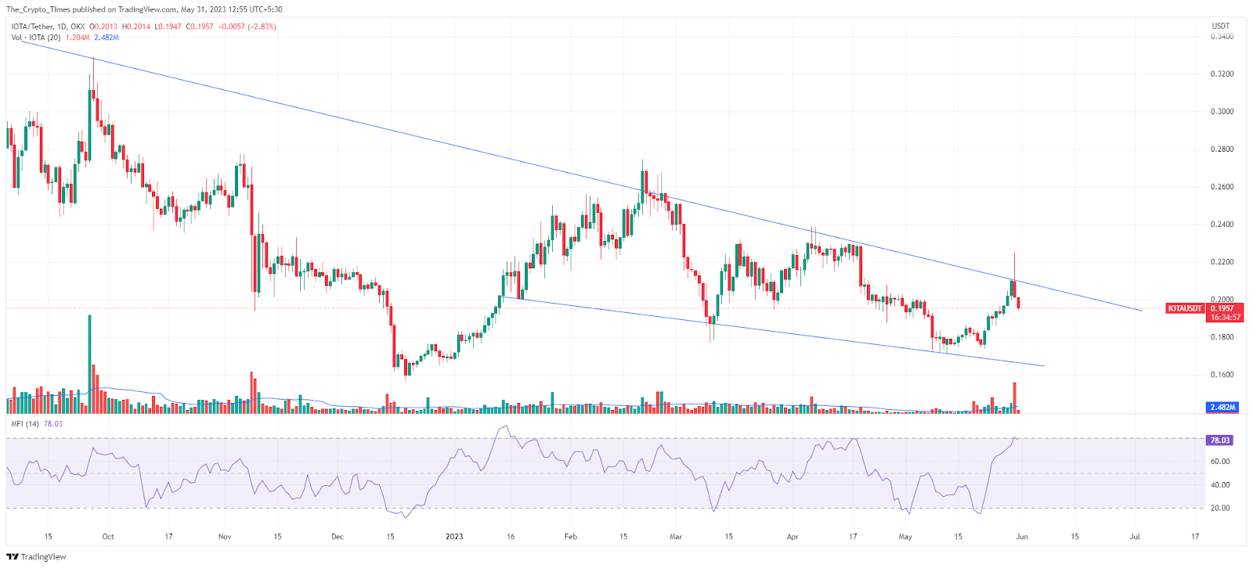Click the published on TradingView.com header text
This screenshot has width=1253, height=568.
pos(125,9)
